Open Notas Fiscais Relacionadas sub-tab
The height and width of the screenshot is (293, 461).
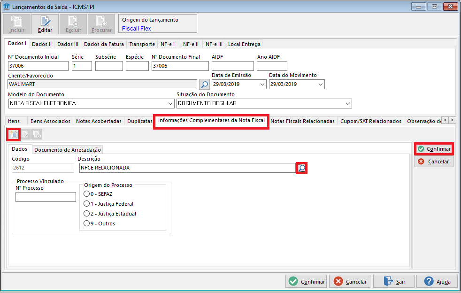pyautogui.click(x=302, y=121)
